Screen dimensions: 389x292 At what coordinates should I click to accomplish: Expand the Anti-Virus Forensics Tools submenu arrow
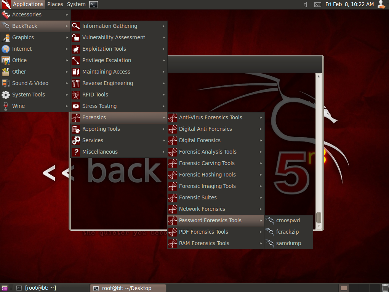coord(261,117)
